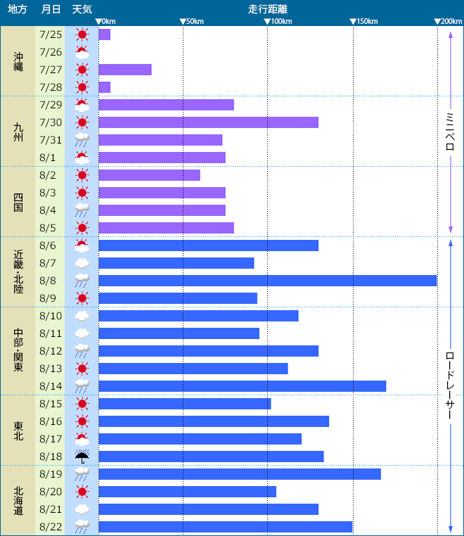The width and height of the screenshot is (464, 536).
Task: Click the 東北 region label
Action: pos(18,430)
